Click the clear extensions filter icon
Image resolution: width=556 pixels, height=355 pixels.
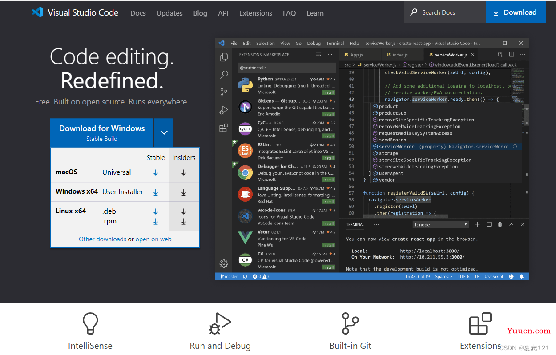[318, 55]
